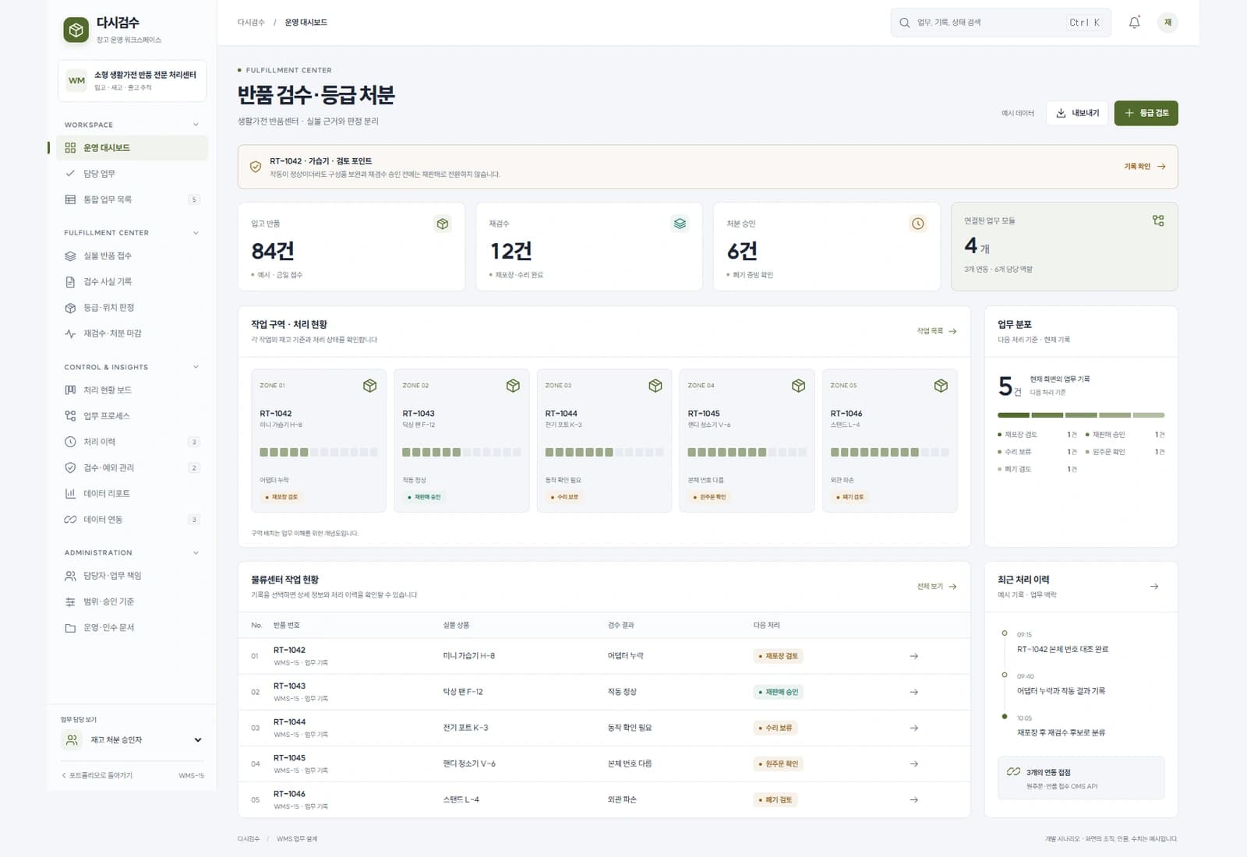
Task: Open 운영 대시보드 in sidebar
Action: coord(132,148)
